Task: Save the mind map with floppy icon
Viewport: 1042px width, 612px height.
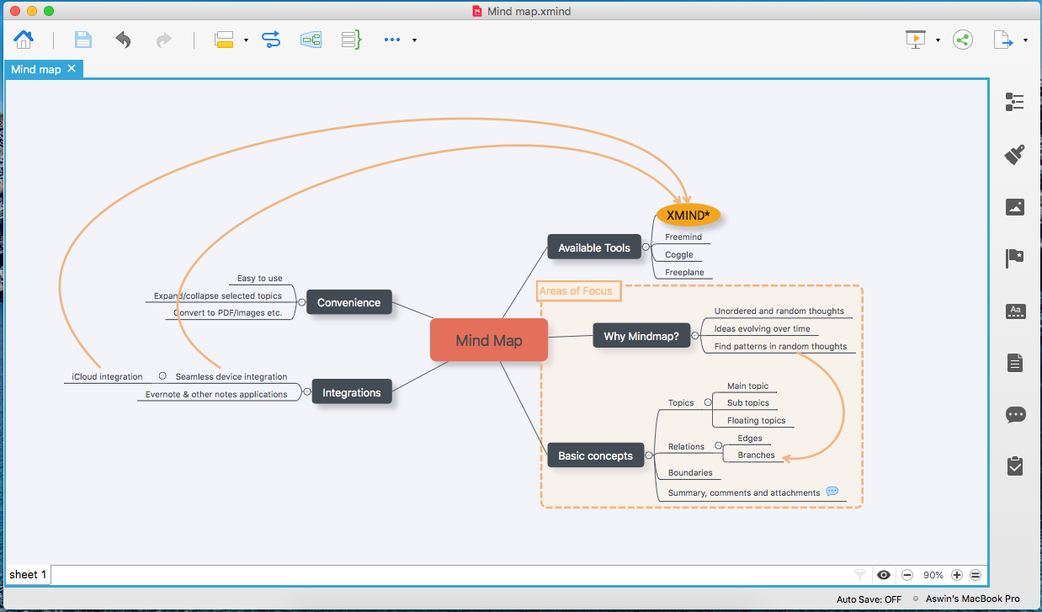Action: (82, 40)
